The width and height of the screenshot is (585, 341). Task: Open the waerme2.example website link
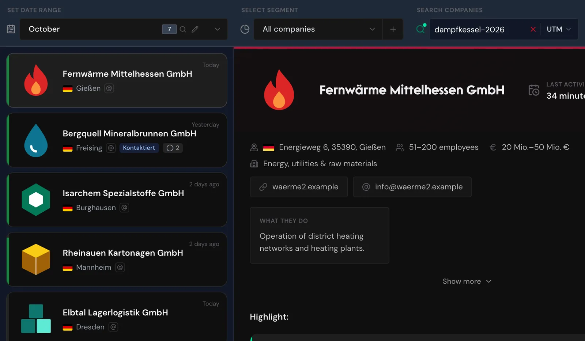click(x=299, y=187)
